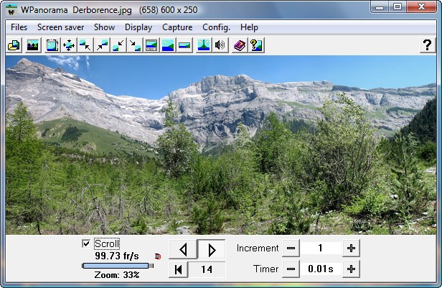Increase Increment with its plus button

(x=352, y=248)
